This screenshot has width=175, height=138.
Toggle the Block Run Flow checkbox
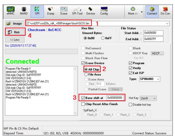click(x=83, y=58)
